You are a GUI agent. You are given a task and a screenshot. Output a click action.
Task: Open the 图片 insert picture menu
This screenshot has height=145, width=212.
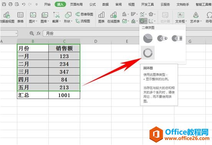click(x=33, y=17)
